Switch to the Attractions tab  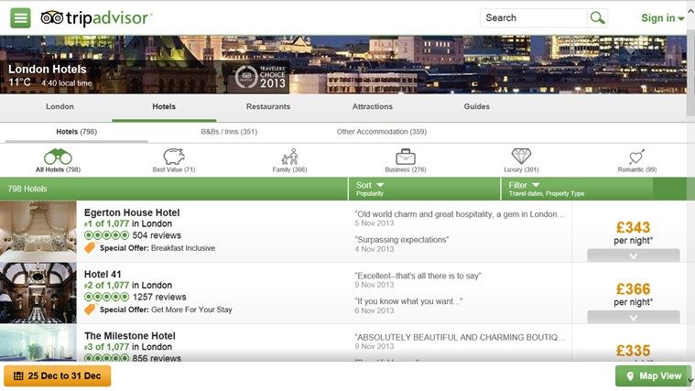point(372,107)
